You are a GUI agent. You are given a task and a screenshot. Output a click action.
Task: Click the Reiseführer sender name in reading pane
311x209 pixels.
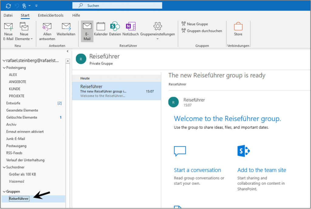pyautogui.click(x=194, y=100)
